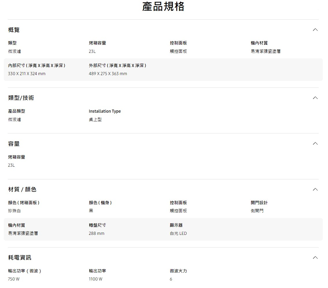
Task: Collapse 耗電資訊 section with the chevron
Action: tap(315, 257)
